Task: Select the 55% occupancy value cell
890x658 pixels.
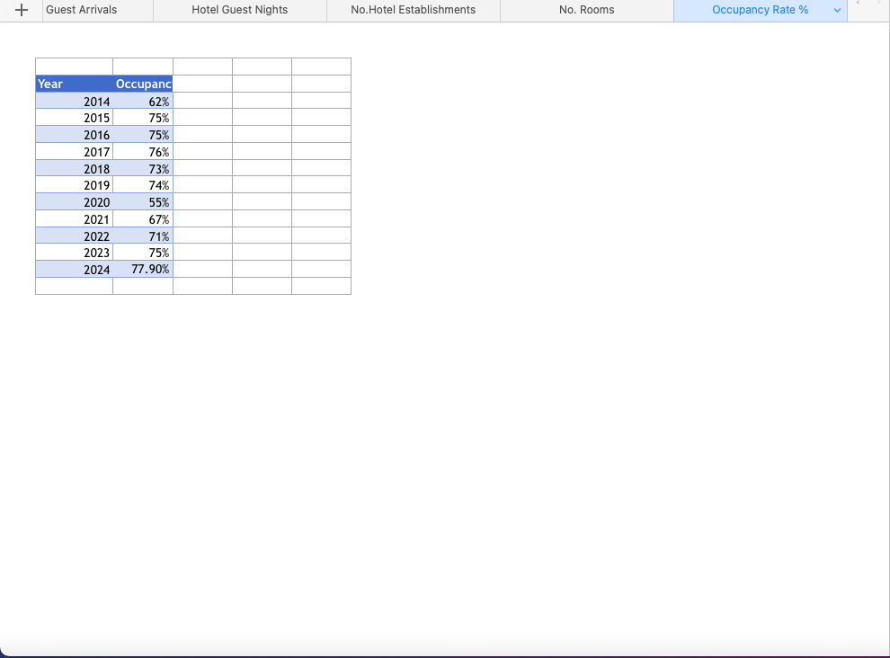Action: click(x=143, y=202)
